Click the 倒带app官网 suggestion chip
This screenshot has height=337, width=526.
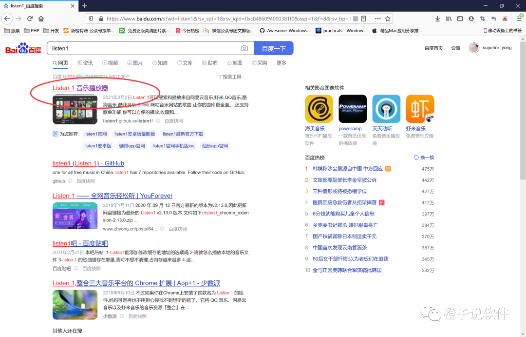pyautogui.click(x=132, y=146)
